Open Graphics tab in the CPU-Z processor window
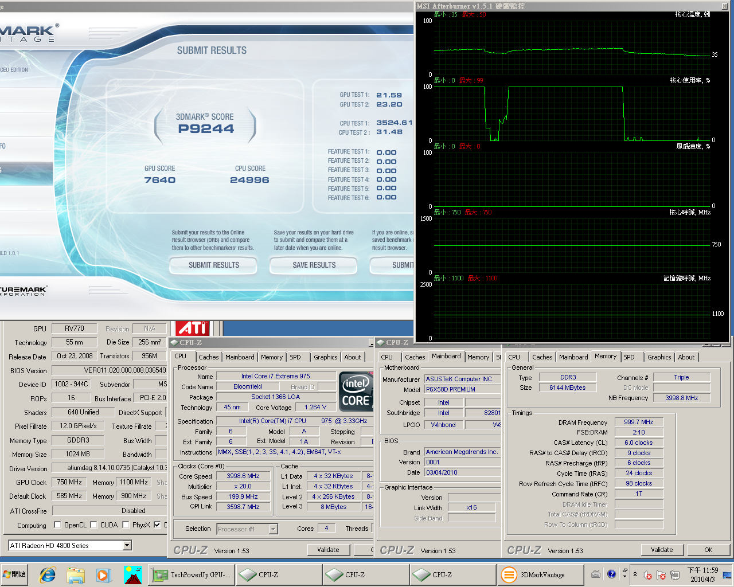 pos(326,357)
